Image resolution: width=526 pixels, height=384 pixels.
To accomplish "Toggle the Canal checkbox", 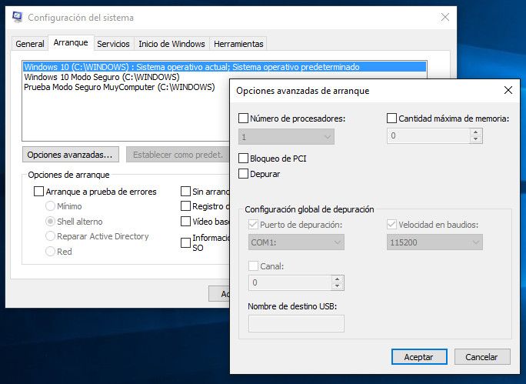I will (253, 265).
